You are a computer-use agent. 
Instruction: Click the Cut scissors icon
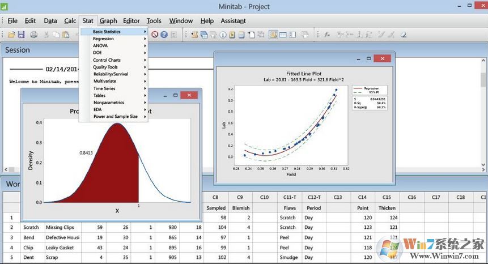click(46, 35)
